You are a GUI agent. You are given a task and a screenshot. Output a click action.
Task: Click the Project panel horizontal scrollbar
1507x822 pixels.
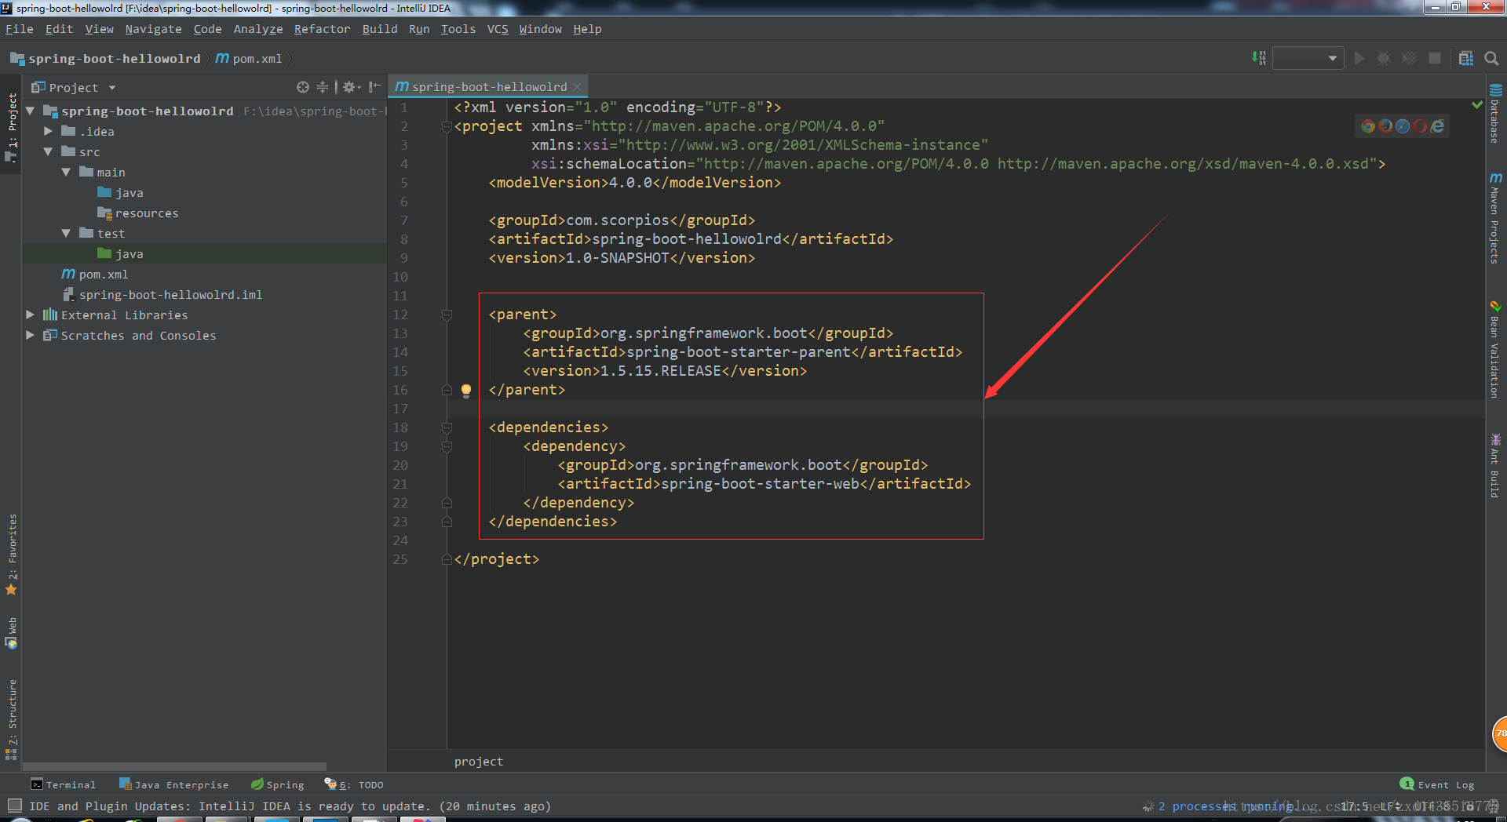click(174, 766)
